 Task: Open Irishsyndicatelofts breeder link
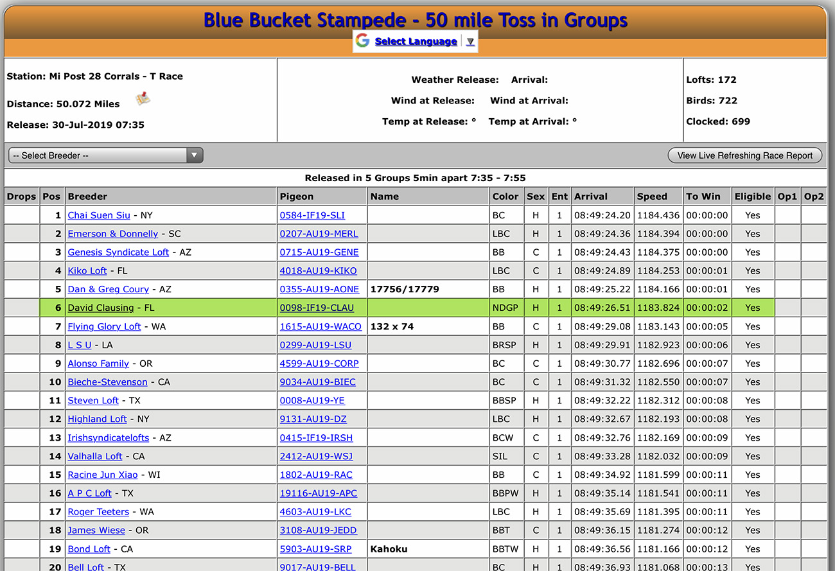click(109, 437)
